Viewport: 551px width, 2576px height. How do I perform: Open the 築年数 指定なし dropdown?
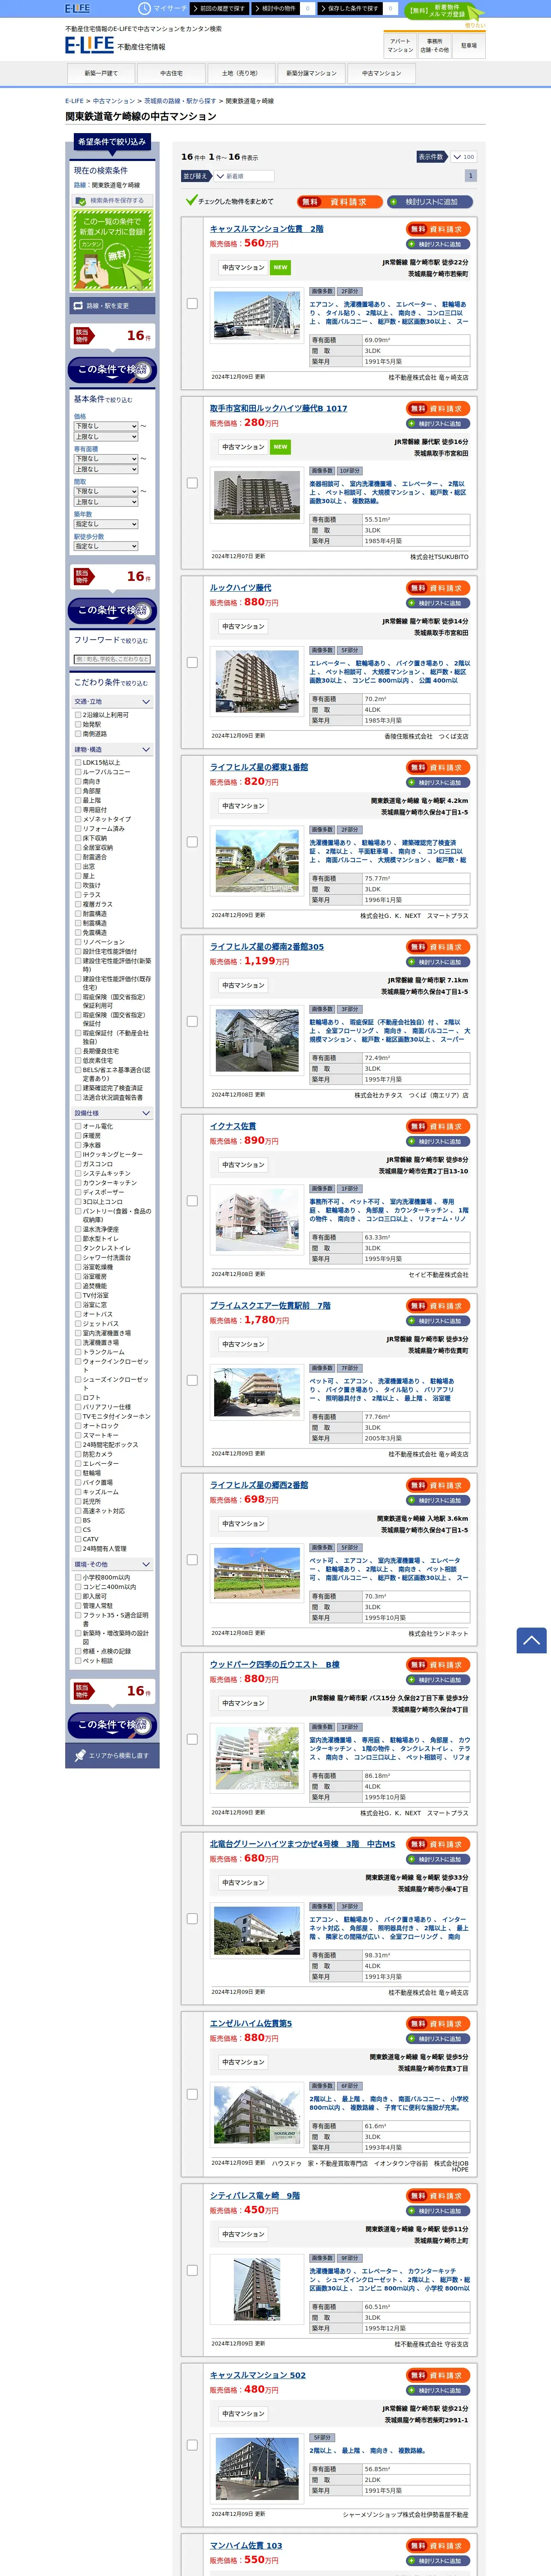coord(106,524)
